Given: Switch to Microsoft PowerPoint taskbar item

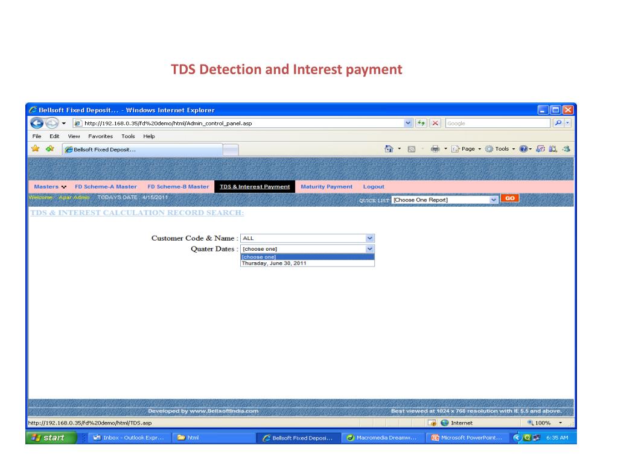Looking at the screenshot, I should click(x=468, y=438).
